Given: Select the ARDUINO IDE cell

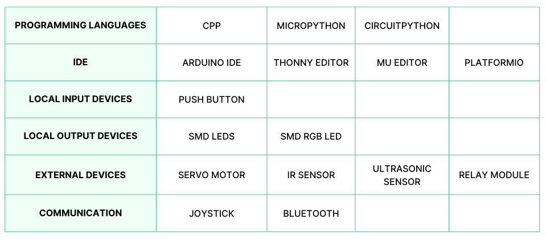Looking at the screenshot, I should (211, 63).
